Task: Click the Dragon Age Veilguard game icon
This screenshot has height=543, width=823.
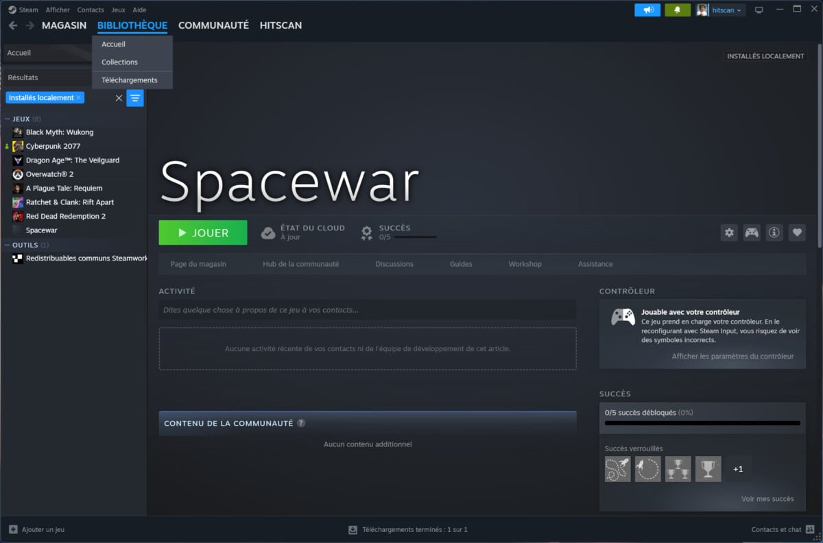Action: (x=18, y=160)
